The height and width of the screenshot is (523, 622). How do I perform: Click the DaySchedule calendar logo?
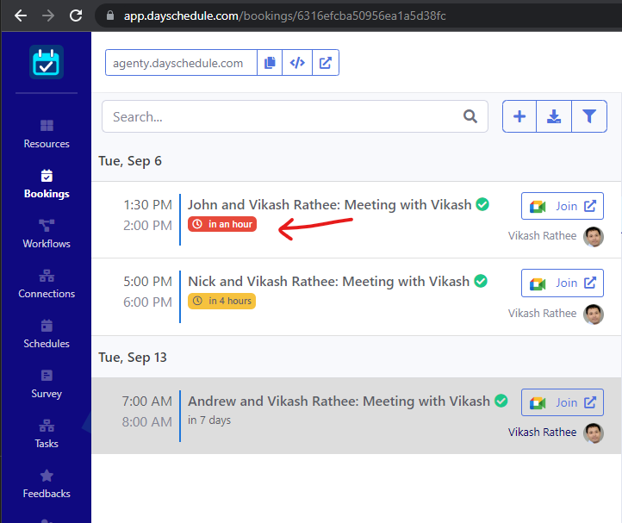(47, 62)
